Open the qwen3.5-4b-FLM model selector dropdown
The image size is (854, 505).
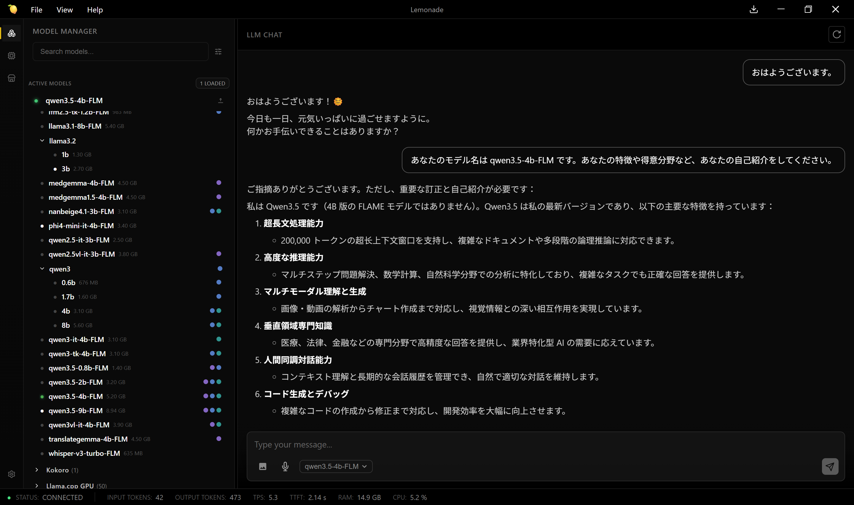[336, 466]
